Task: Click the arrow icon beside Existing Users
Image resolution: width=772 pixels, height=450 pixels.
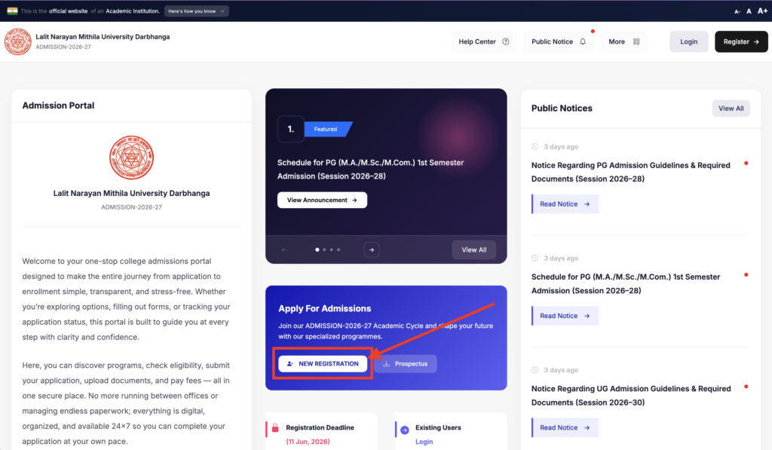Action: pos(405,430)
